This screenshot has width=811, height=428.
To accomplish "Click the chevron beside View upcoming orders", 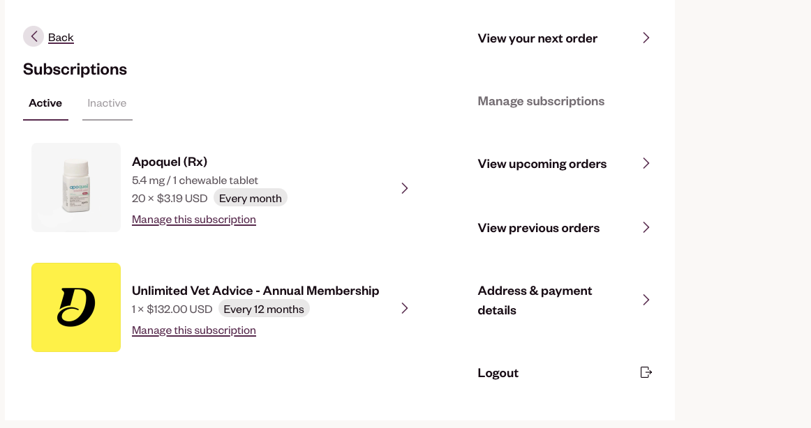I will click(646, 163).
